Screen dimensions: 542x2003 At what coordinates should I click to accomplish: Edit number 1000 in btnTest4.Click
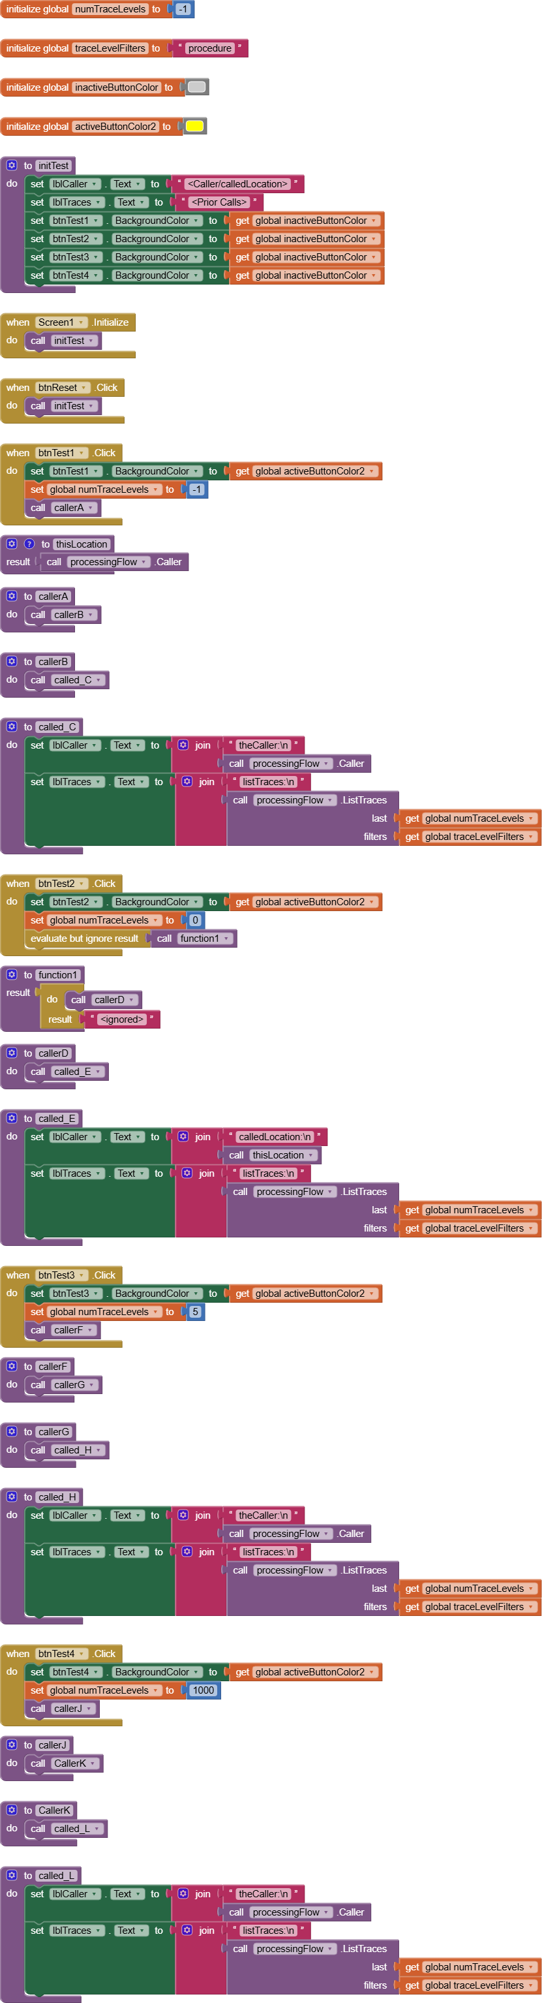pyautogui.click(x=203, y=1691)
